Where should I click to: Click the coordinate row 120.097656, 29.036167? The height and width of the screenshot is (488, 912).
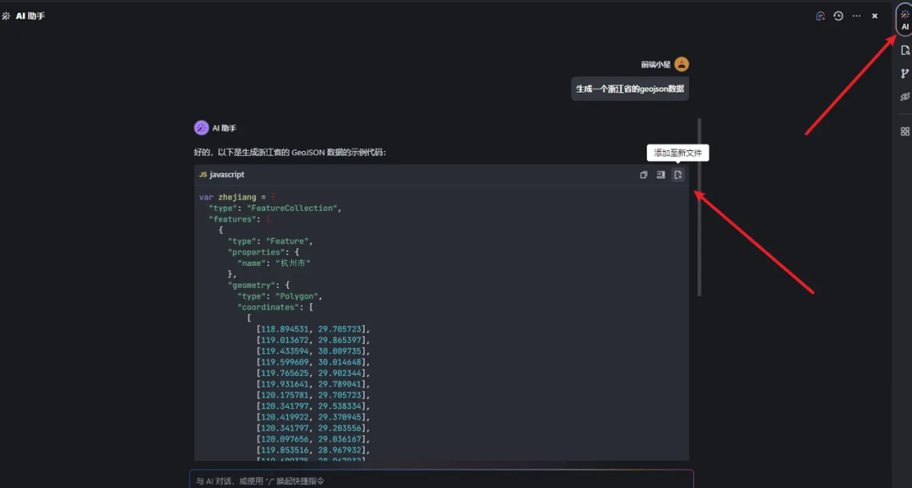313,439
